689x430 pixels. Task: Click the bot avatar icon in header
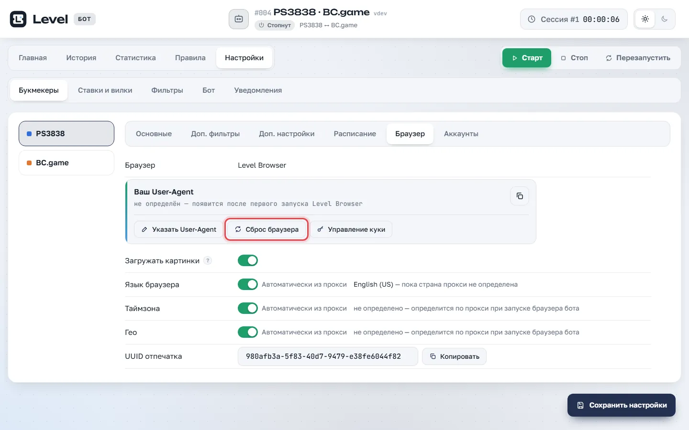[x=239, y=19]
